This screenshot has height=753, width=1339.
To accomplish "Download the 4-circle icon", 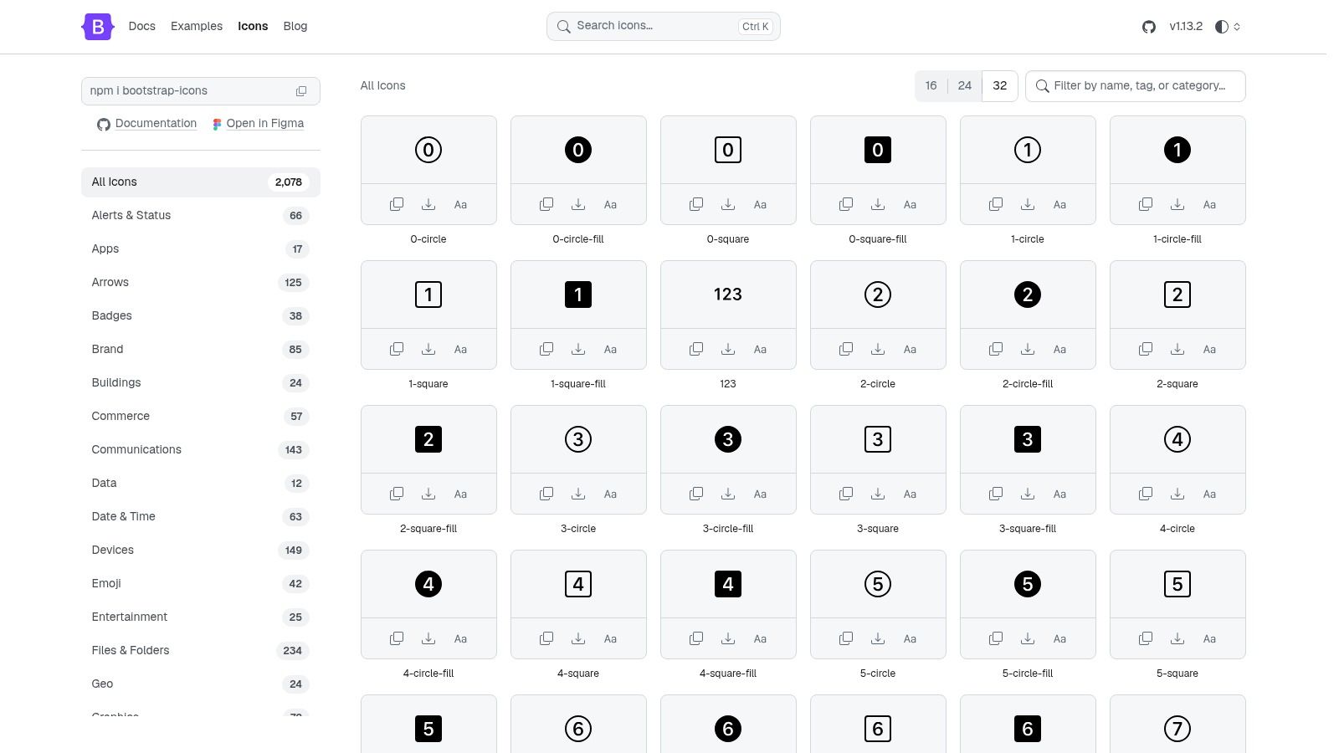I will [1177, 494].
